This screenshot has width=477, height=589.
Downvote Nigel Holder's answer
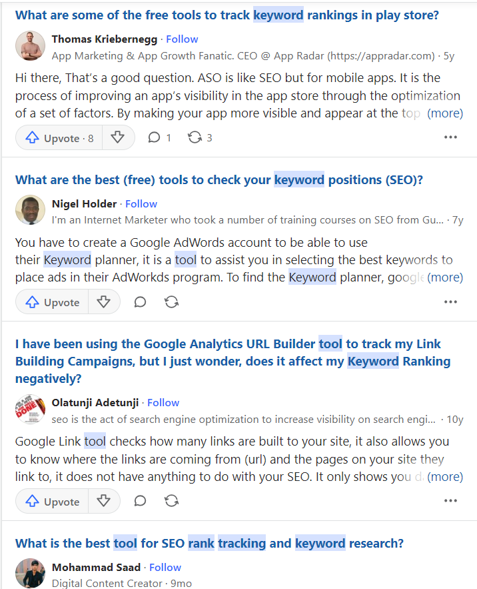coord(104,302)
